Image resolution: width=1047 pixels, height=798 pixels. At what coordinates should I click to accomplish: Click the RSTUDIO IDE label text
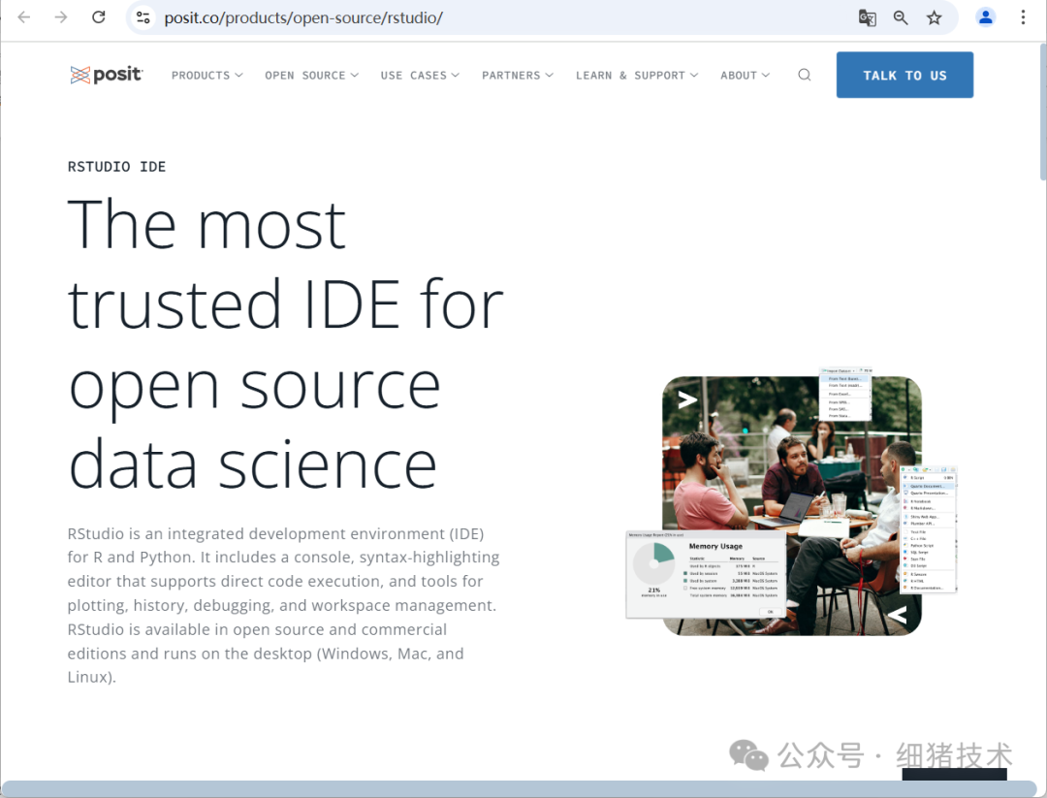point(117,167)
